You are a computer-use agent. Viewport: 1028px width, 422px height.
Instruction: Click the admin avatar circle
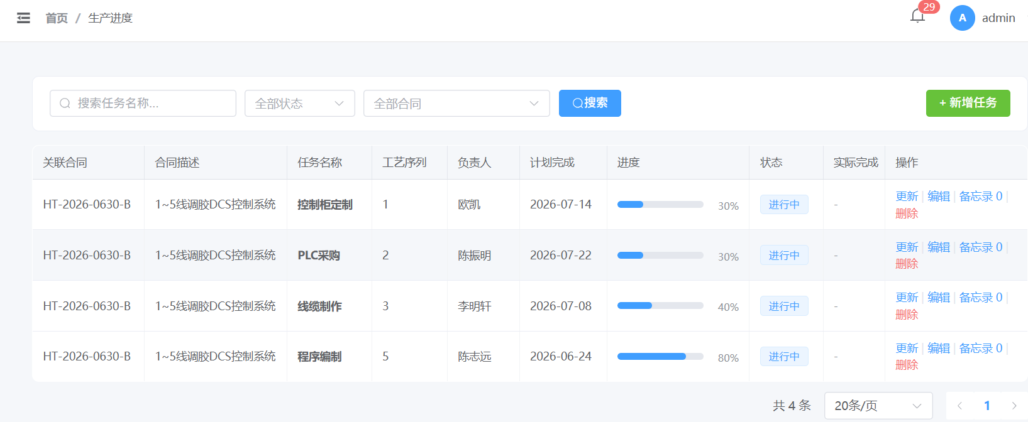[x=962, y=18]
